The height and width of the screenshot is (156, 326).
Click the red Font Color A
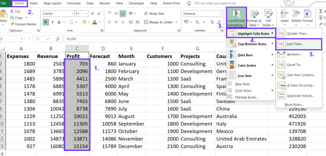tap(95, 22)
